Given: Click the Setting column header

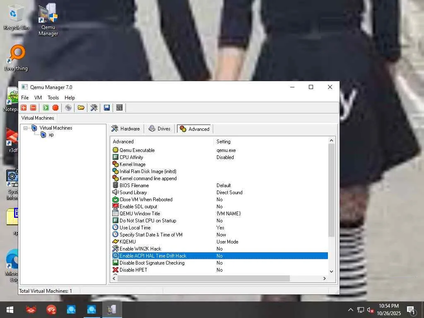Looking at the screenshot, I should [271, 142].
